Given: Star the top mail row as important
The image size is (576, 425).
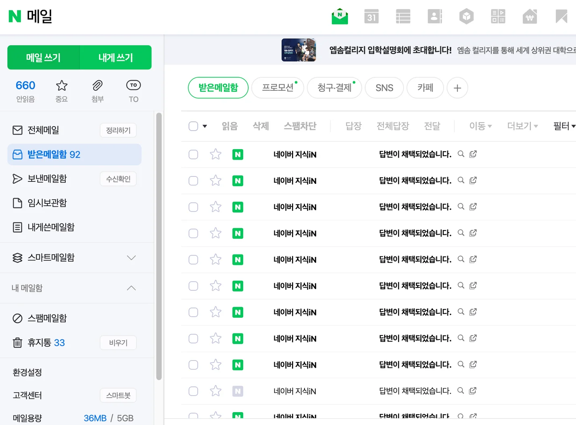Looking at the screenshot, I should (x=216, y=154).
